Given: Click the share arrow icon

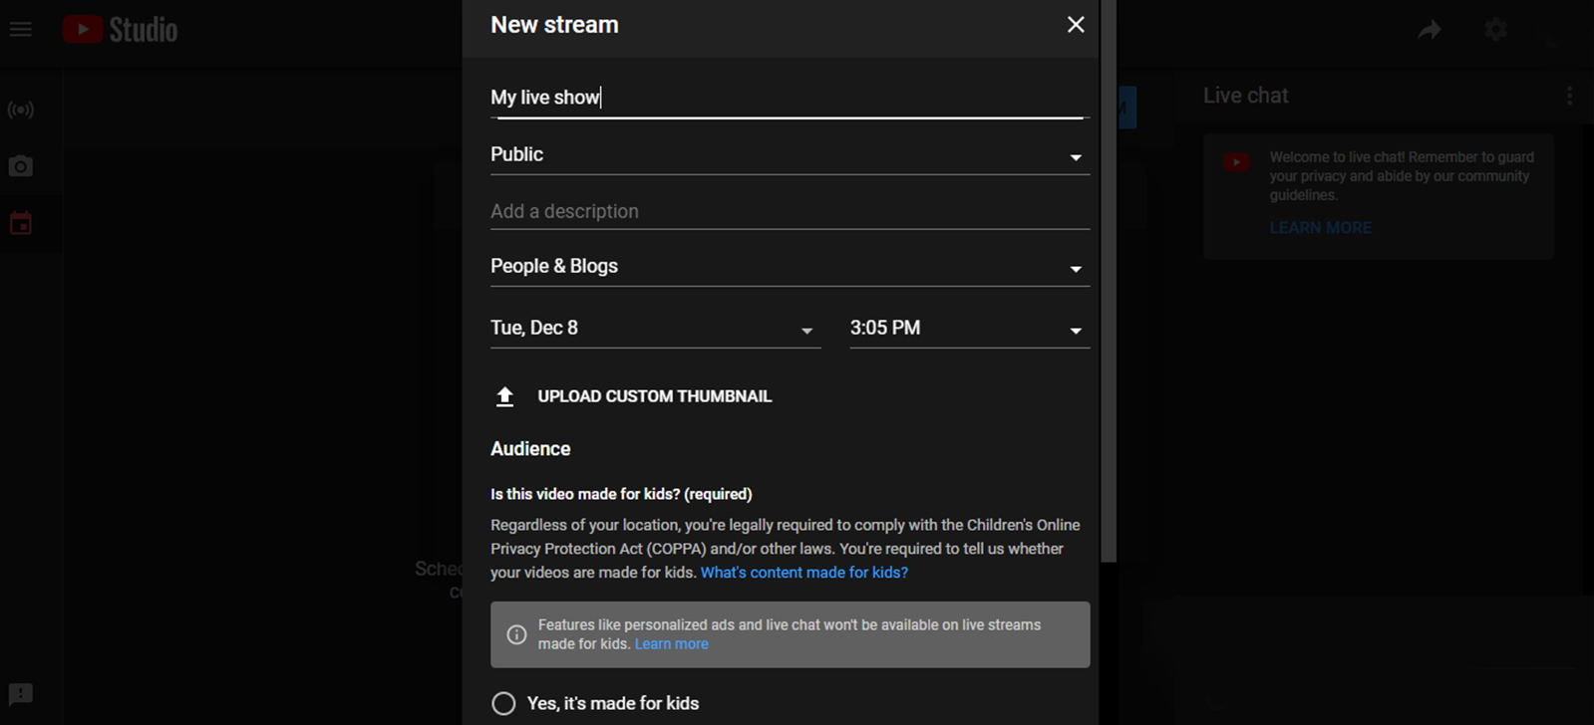Looking at the screenshot, I should 1430,30.
